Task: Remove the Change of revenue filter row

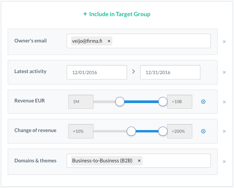Action: coord(224,132)
